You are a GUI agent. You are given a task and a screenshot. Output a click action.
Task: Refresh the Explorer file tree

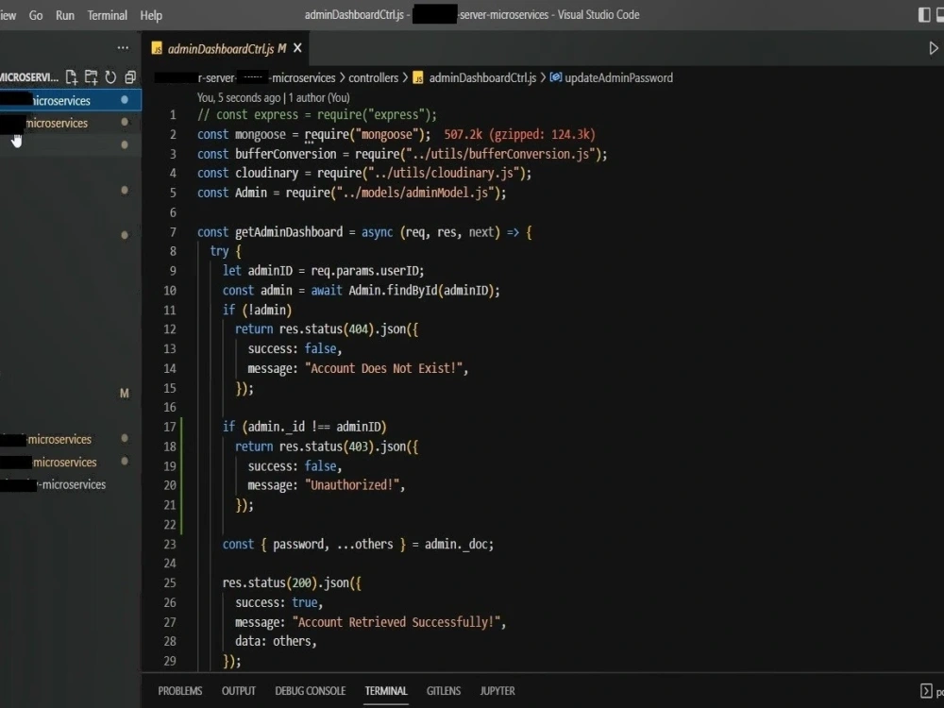coord(110,77)
